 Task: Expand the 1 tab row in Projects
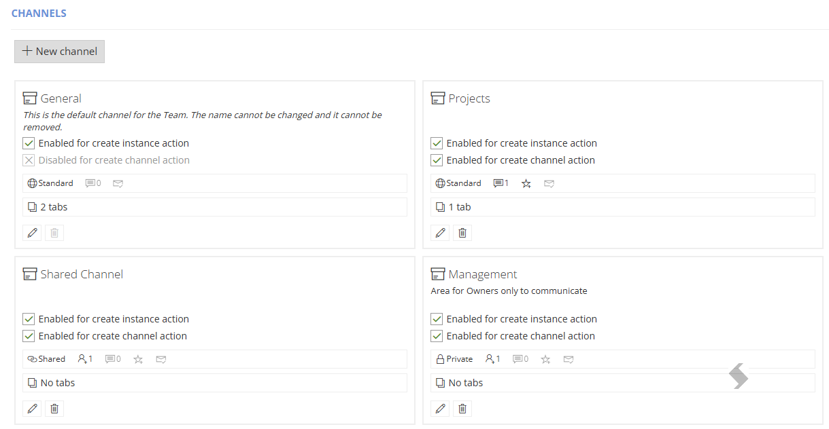pos(623,207)
